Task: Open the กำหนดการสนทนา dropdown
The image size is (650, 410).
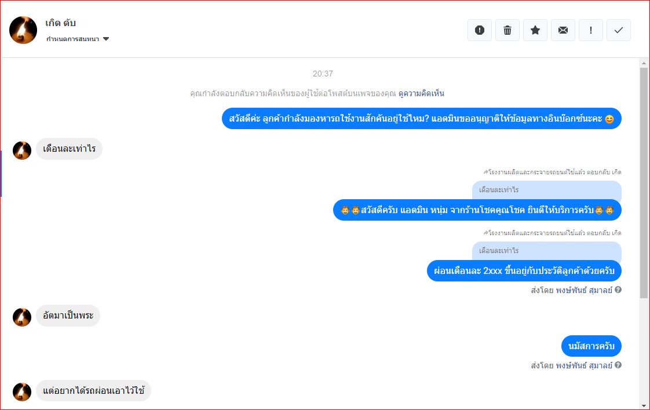Action: (x=78, y=39)
